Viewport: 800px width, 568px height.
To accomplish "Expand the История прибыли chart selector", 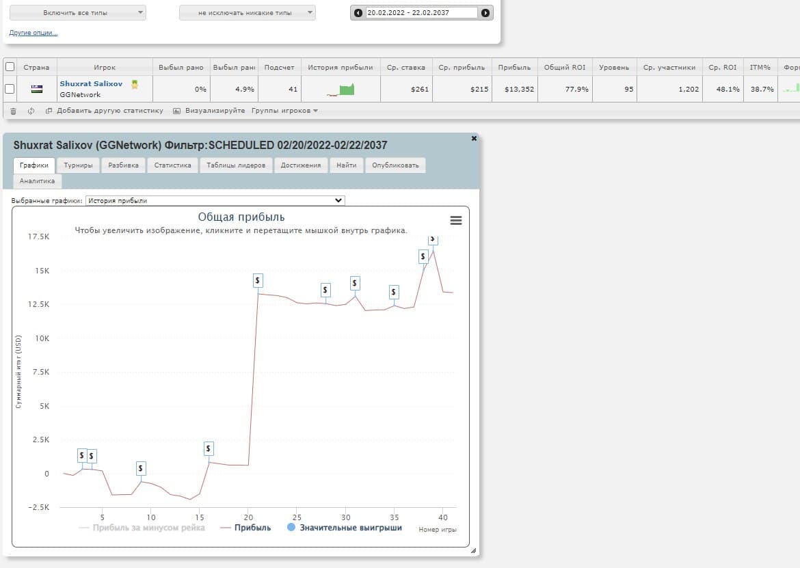I will pos(215,201).
